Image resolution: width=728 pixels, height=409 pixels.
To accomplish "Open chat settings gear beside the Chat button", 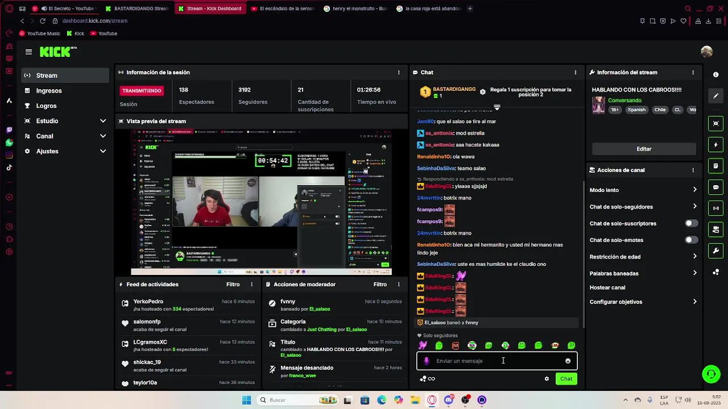I will pos(547,379).
